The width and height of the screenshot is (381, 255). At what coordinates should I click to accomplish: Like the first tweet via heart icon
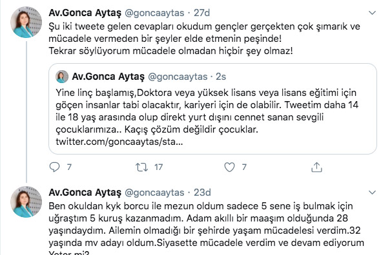pos(229,167)
